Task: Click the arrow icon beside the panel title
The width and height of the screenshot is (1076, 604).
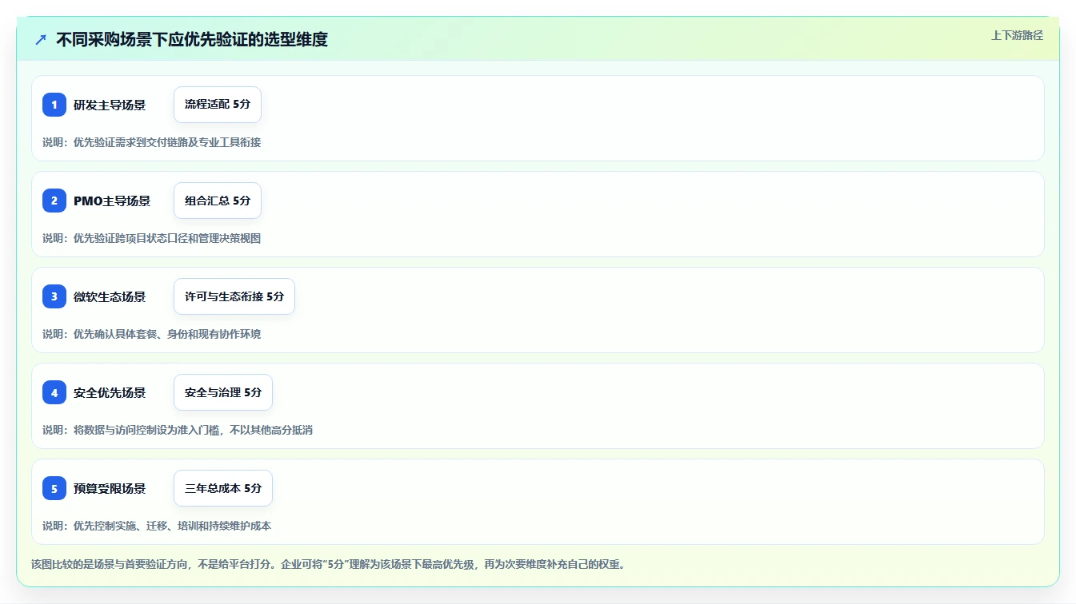Action: point(41,40)
